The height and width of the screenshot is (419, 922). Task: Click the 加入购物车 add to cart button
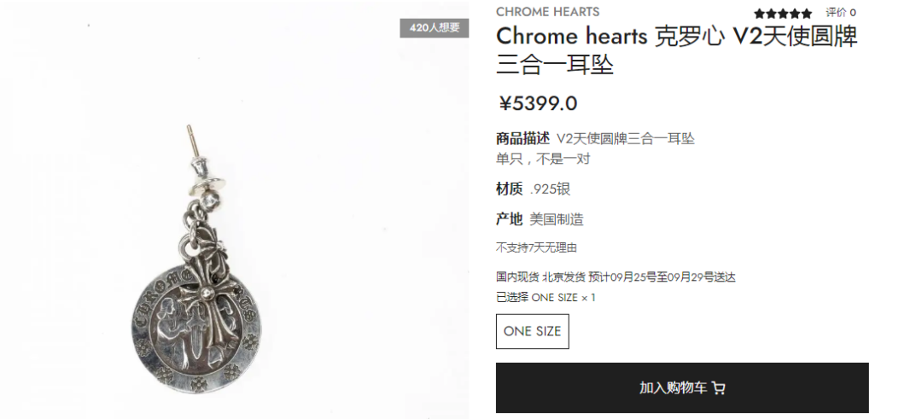[x=682, y=388]
